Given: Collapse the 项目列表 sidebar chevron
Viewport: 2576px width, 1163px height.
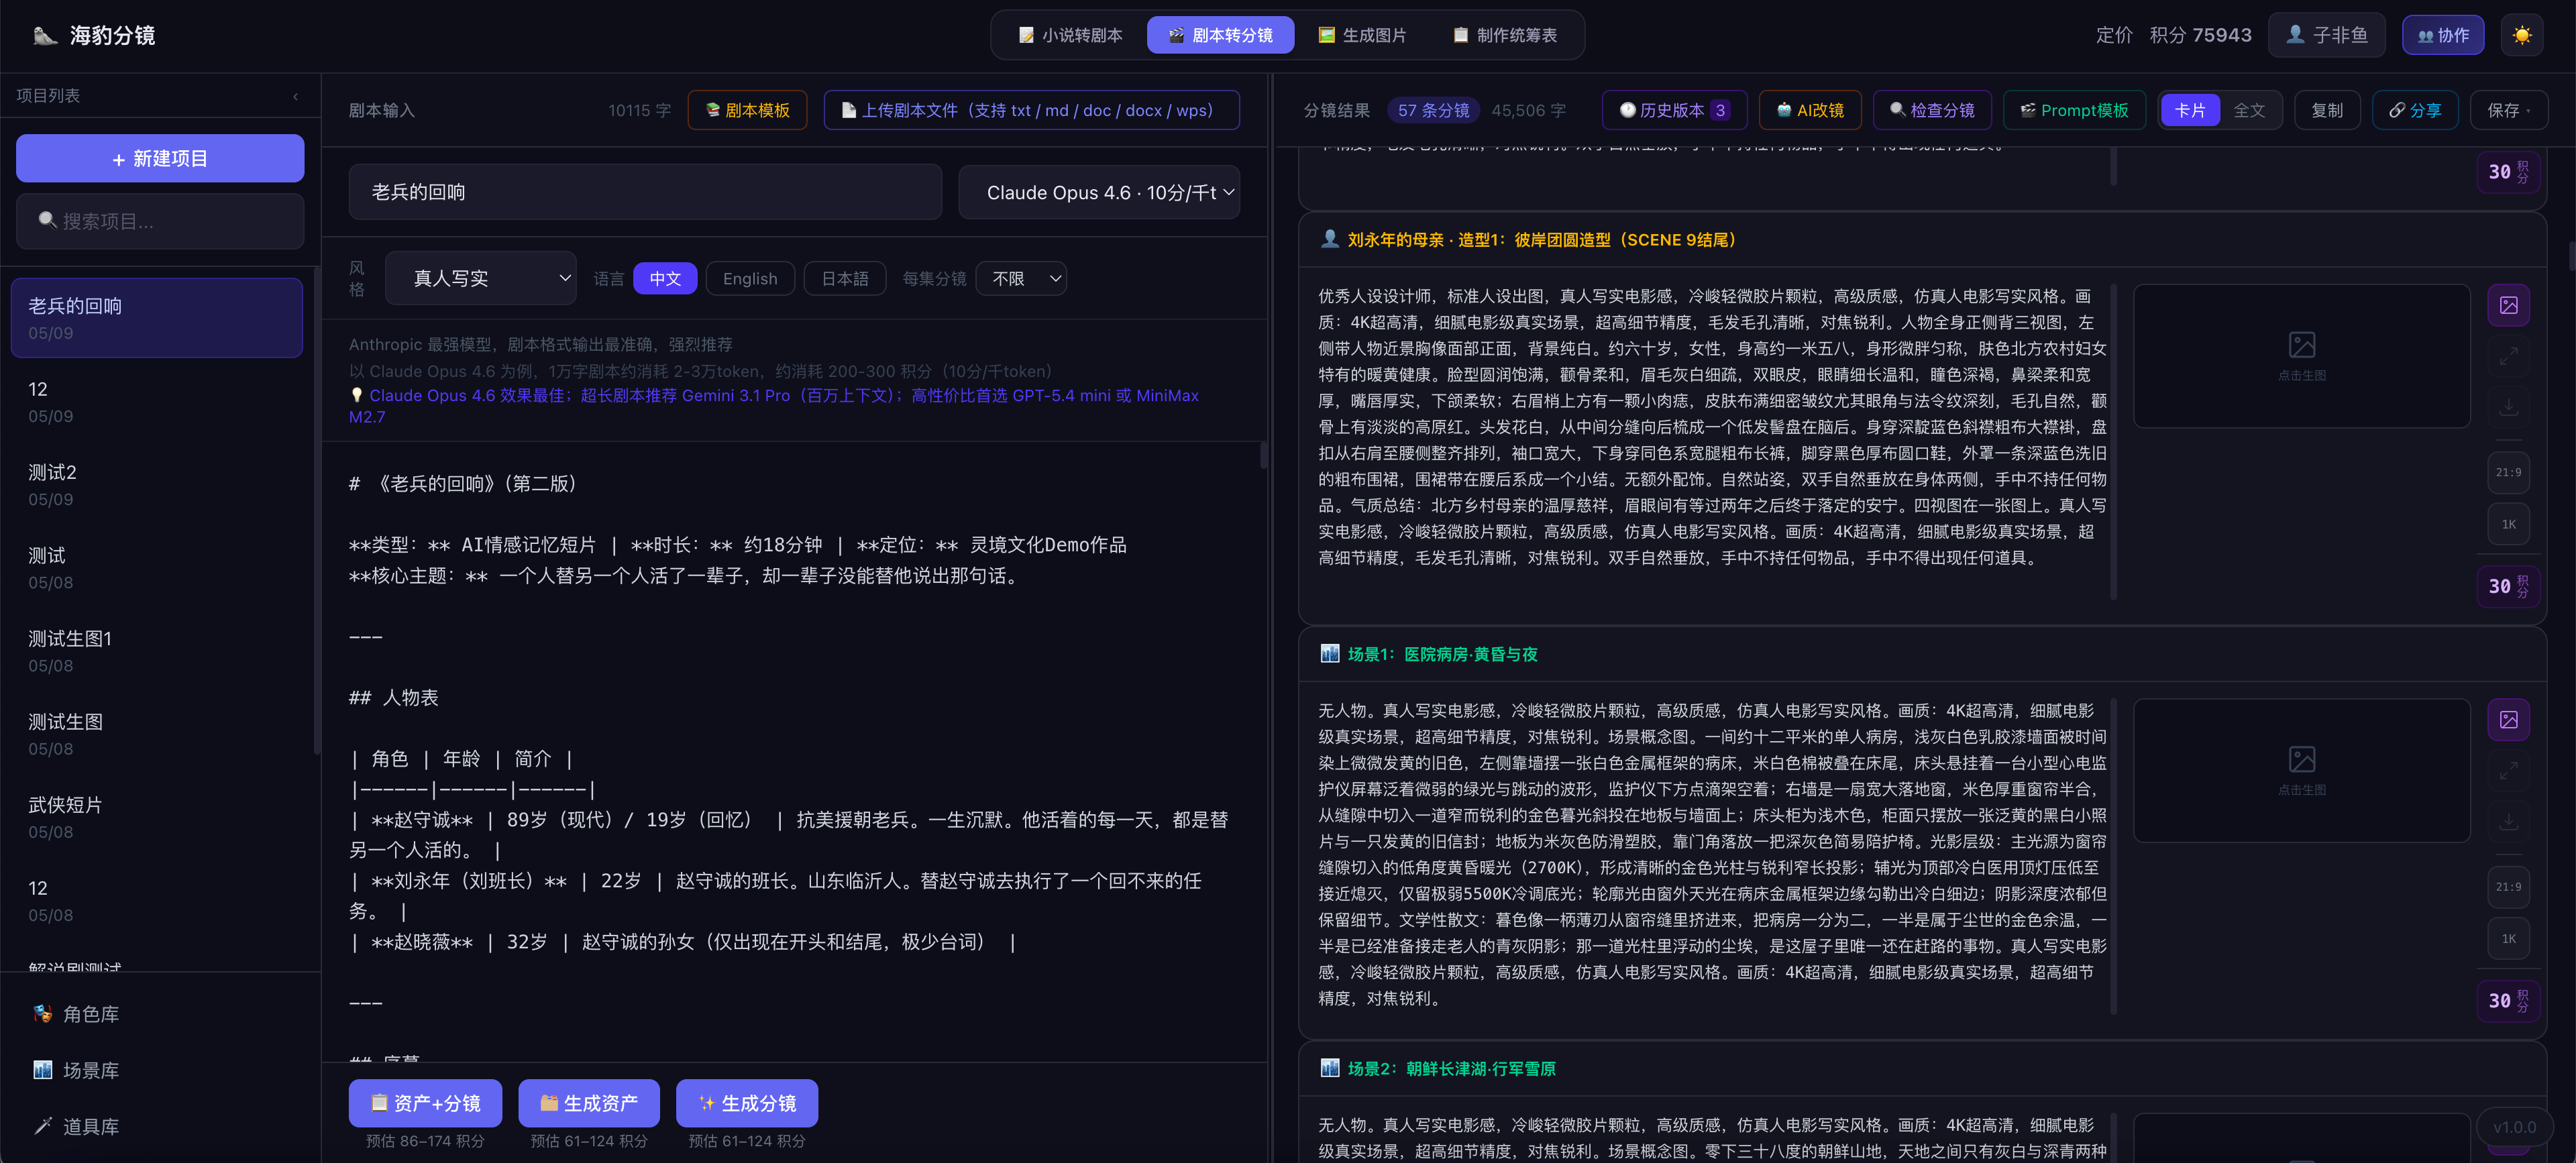Looking at the screenshot, I should (296, 96).
